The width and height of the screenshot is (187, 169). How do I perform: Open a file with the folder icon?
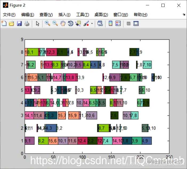tap(11, 23)
